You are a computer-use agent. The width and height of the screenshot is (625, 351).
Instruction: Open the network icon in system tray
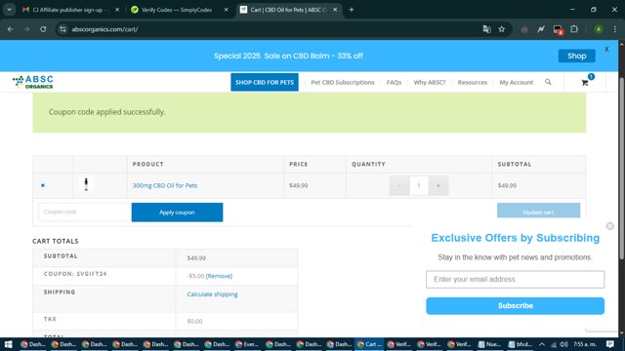(x=554, y=344)
